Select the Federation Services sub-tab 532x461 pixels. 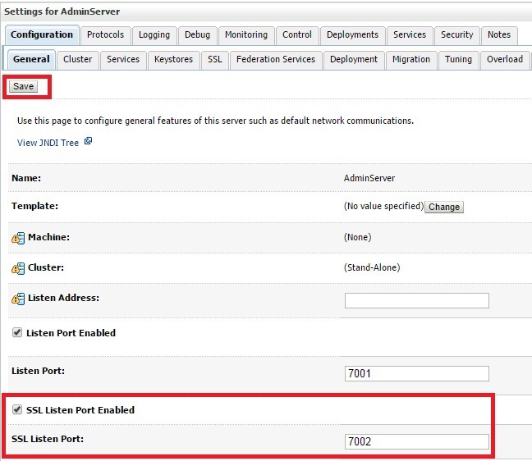tap(275, 59)
